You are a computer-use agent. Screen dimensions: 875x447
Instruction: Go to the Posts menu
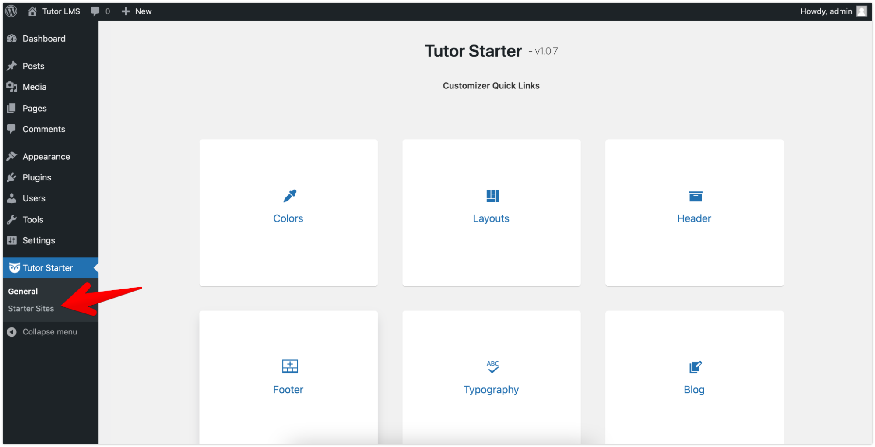[51, 66]
